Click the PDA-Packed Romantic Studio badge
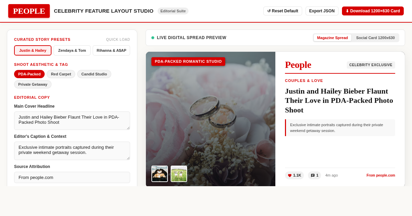412x216 pixels. tap(188, 61)
